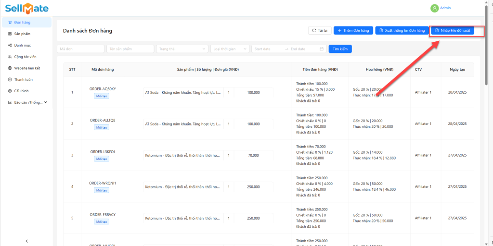The height and width of the screenshot is (246, 493).
Task: Click the gear icon beside Cấu hình
Action: coord(10,91)
